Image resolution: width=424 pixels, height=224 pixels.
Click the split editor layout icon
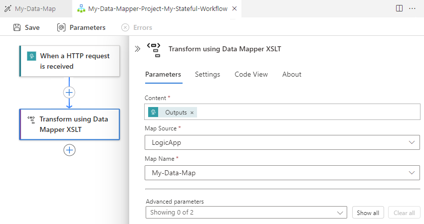pos(399,8)
